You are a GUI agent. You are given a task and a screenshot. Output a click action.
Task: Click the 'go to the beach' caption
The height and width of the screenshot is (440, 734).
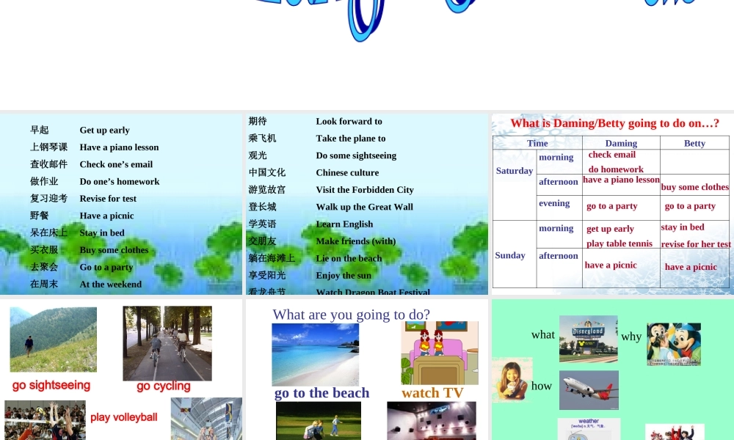(321, 393)
